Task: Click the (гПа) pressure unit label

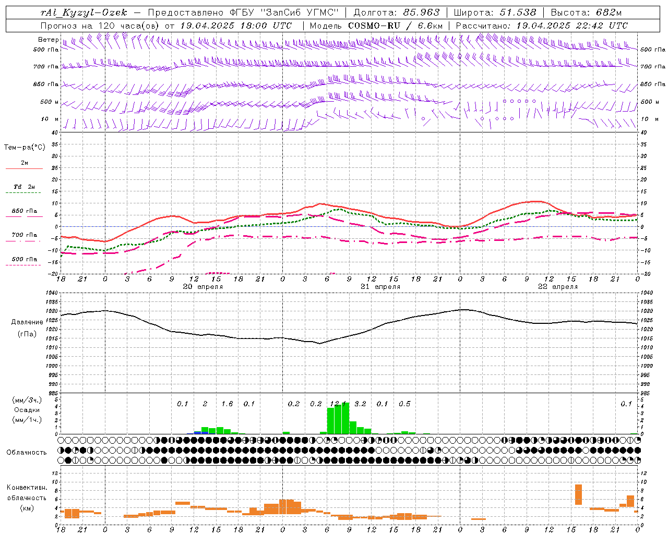Action: pyautogui.click(x=27, y=334)
